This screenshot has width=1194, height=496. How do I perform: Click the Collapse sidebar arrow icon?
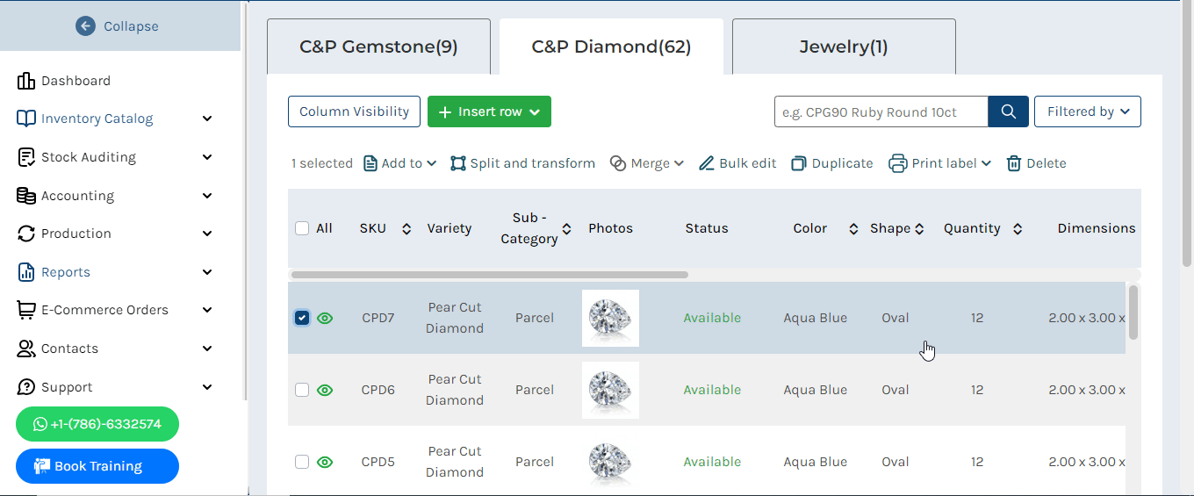[85, 26]
